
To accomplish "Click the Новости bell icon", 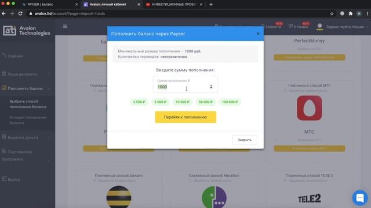I will (263, 26).
